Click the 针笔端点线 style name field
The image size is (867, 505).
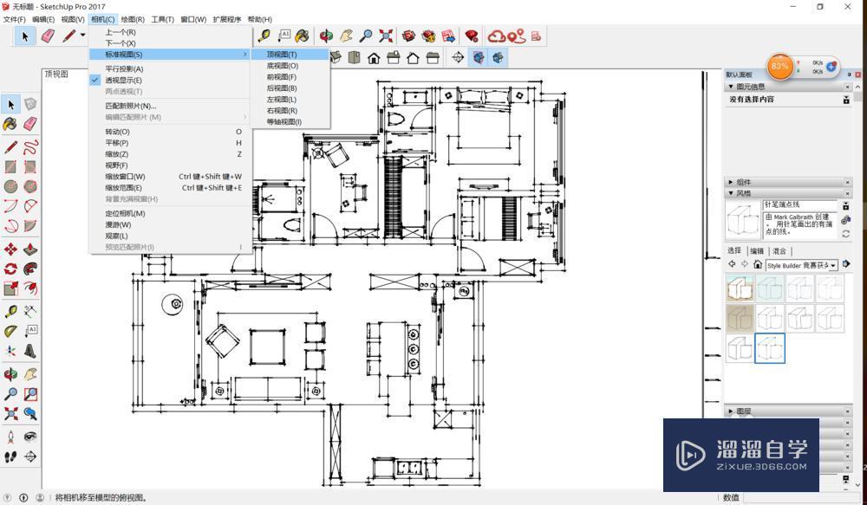[800, 204]
